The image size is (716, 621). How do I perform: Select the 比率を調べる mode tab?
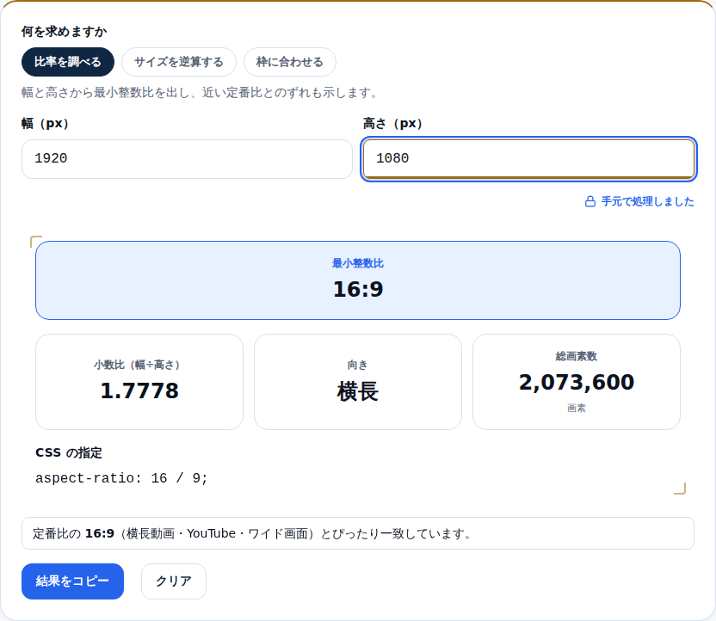(x=68, y=62)
